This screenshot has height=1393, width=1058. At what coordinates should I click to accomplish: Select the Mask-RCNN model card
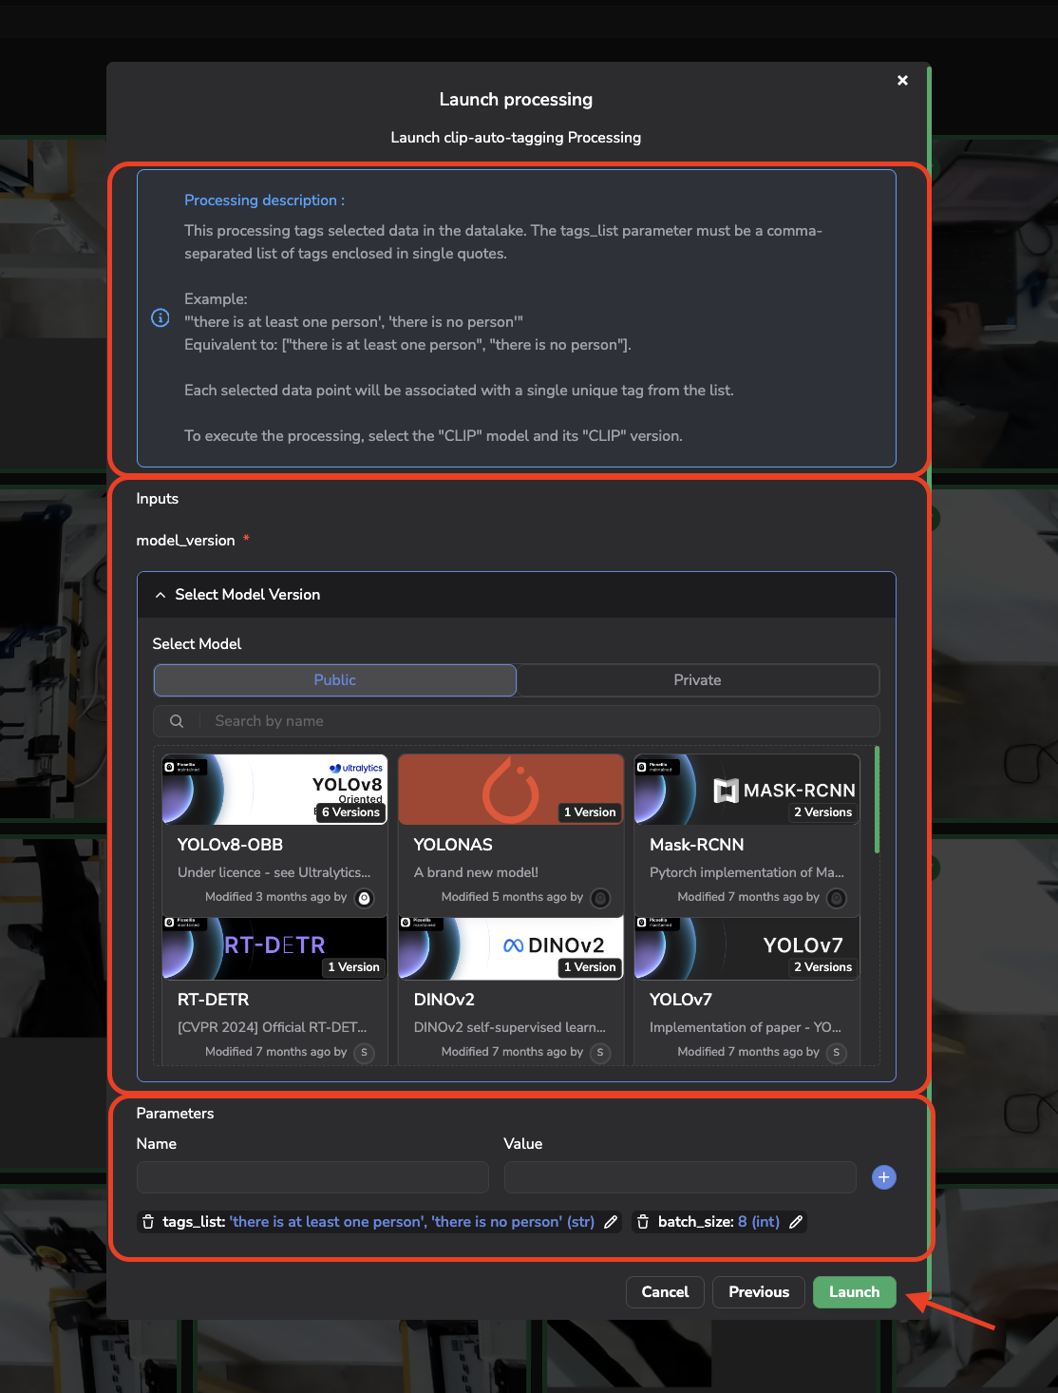coord(747,835)
